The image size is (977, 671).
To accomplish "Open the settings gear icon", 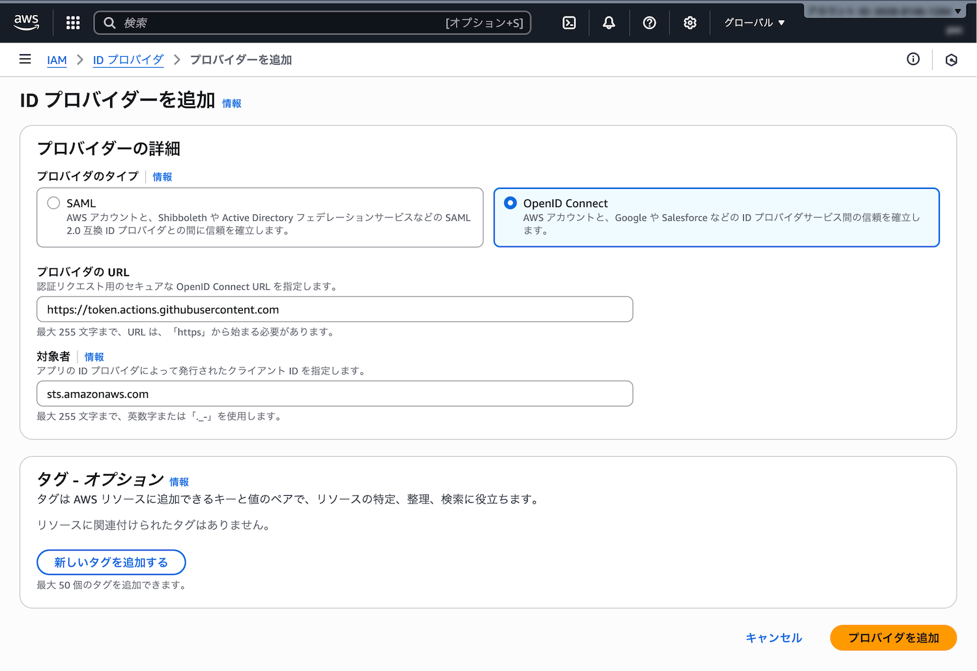I will coord(690,23).
